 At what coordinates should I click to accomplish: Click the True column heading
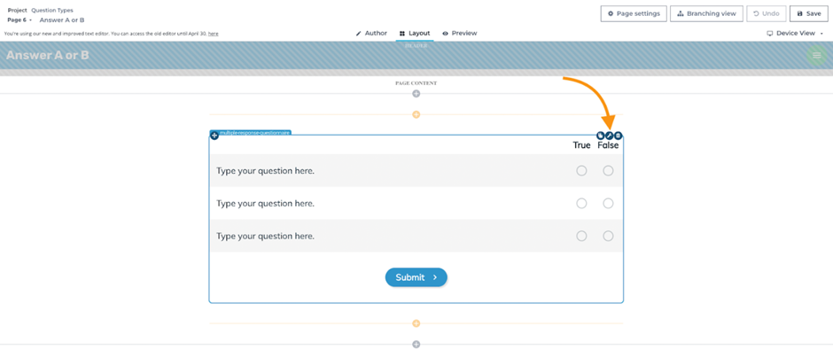click(x=581, y=145)
